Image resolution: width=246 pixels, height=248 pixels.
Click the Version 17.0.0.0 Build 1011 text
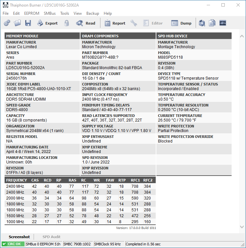click(x=136, y=228)
